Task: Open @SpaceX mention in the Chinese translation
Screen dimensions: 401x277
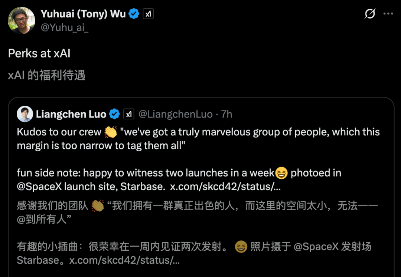Action: pyautogui.click(x=316, y=247)
